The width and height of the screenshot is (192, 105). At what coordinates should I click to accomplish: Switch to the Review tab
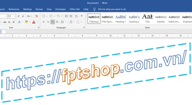39,9
